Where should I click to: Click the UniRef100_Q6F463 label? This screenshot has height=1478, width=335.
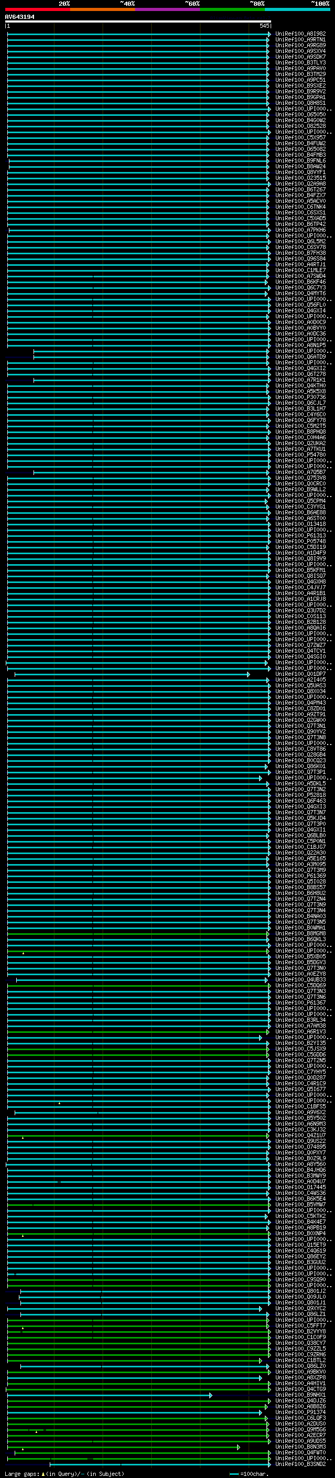click(x=300, y=801)
